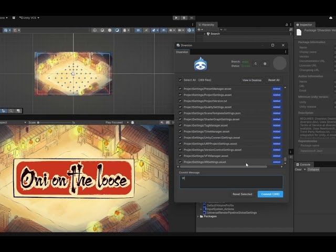Open Hierarchy panel three-dot menu
This screenshot has height=252, width=336.
(291, 25)
